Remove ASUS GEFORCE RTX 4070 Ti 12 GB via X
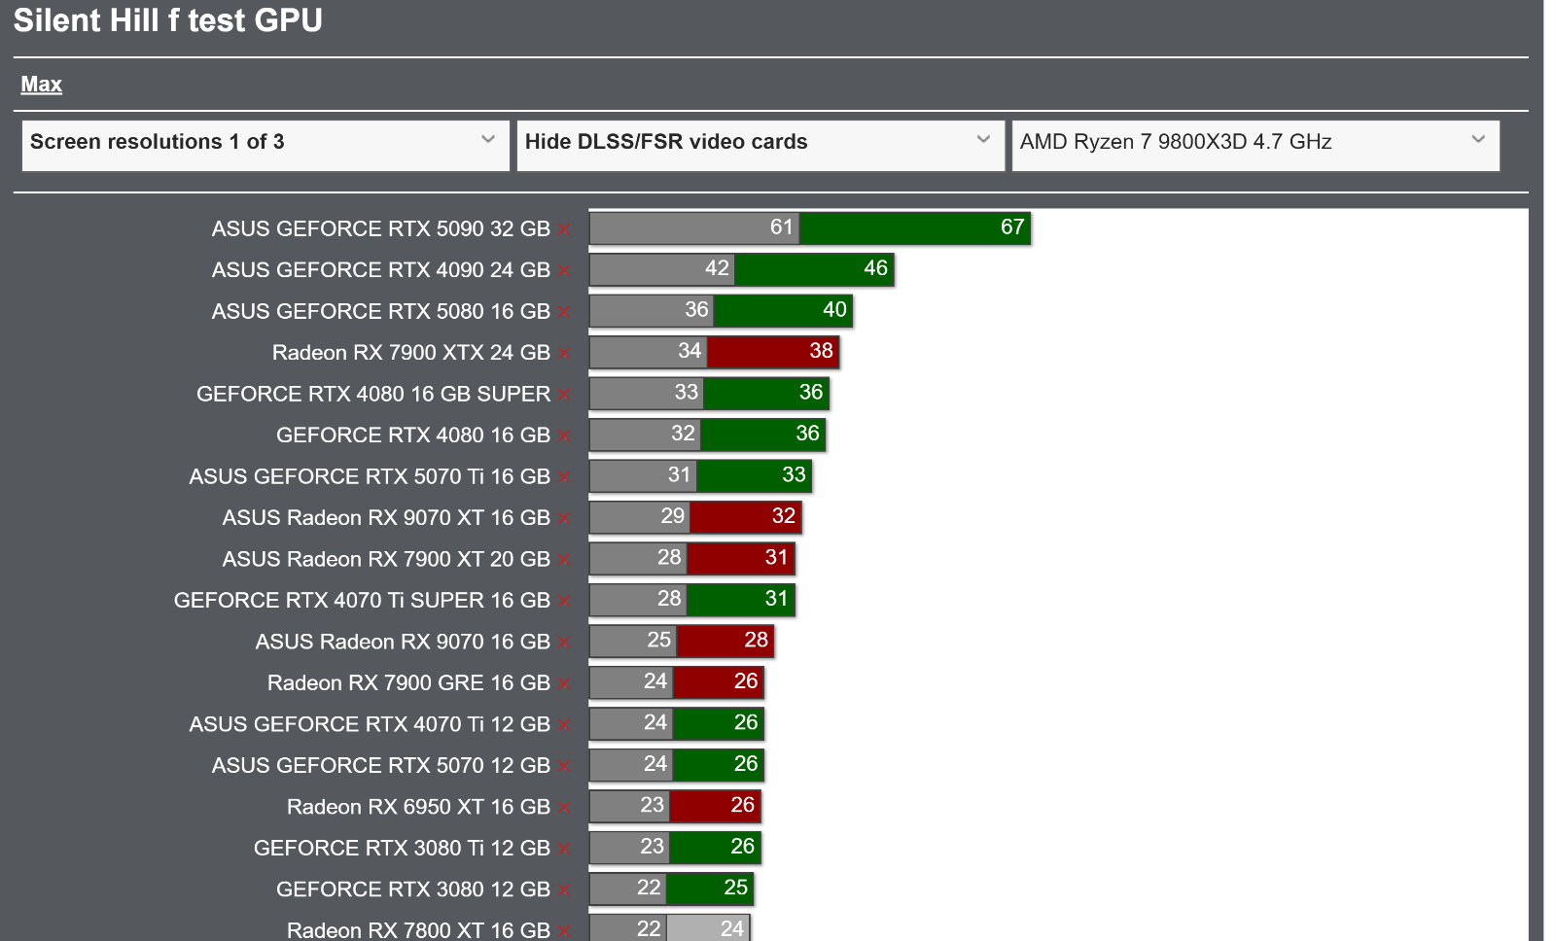This screenshot has width=1556, height=941. pos(564,725)
